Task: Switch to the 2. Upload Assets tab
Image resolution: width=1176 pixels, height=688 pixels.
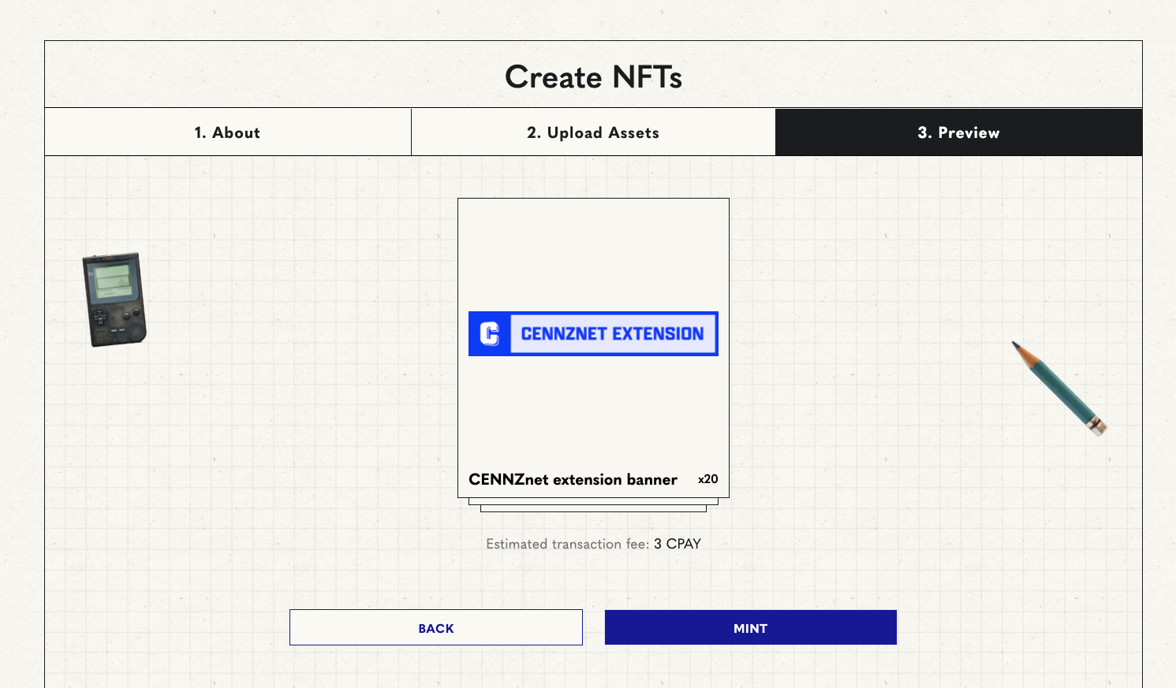Action: (x=593, y=132)
